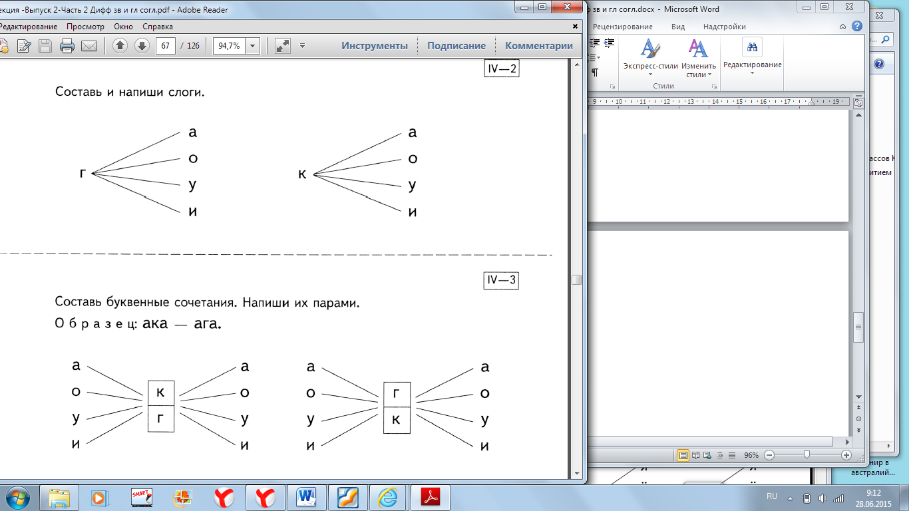
Task: Click the Print icon in Adobe Reader
Action: pyautogui.click(x=67, y=46)
